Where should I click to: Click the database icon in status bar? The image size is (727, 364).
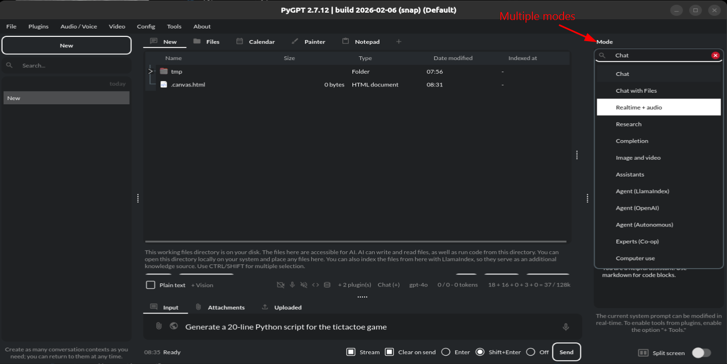[327, 285]
